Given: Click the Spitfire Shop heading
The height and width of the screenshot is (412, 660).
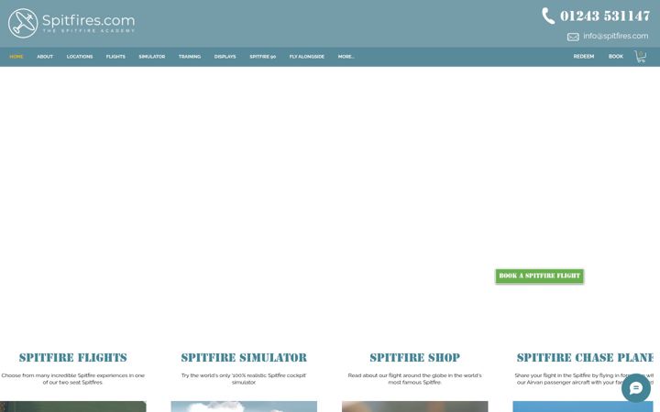Looking at the screenshot, I should 414,358.
